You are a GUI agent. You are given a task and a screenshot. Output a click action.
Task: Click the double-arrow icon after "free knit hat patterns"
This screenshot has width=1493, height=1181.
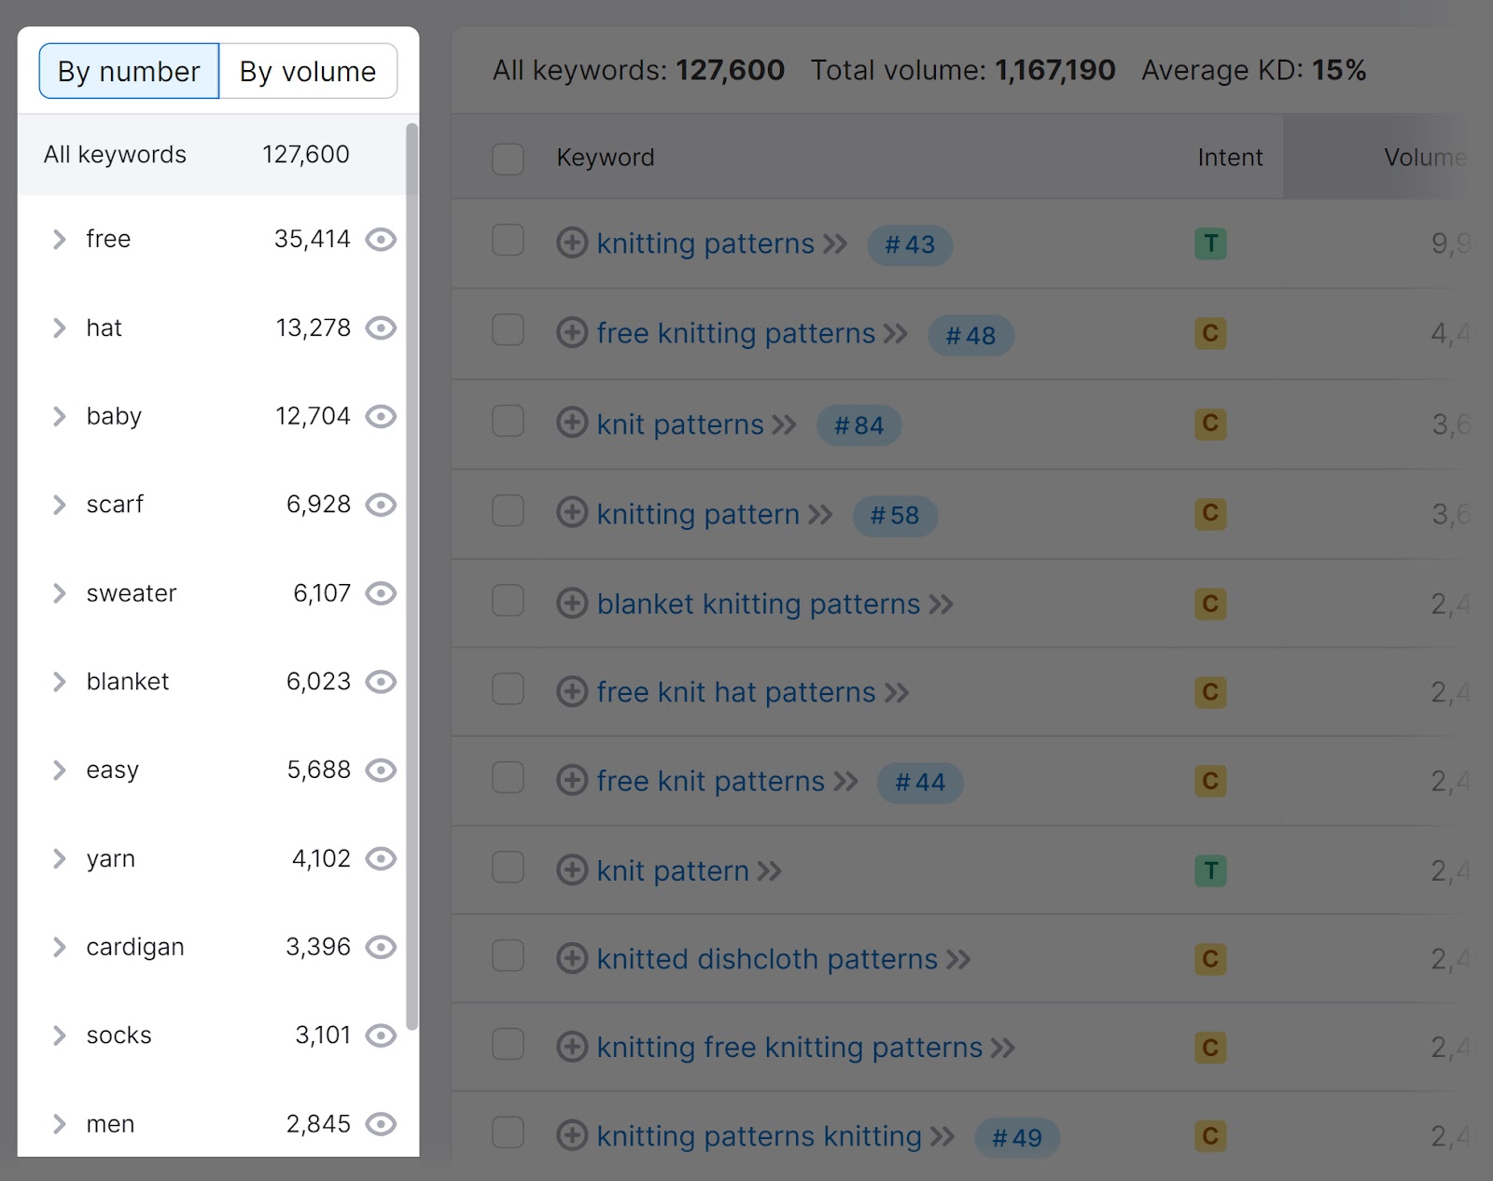click(898, 692)
